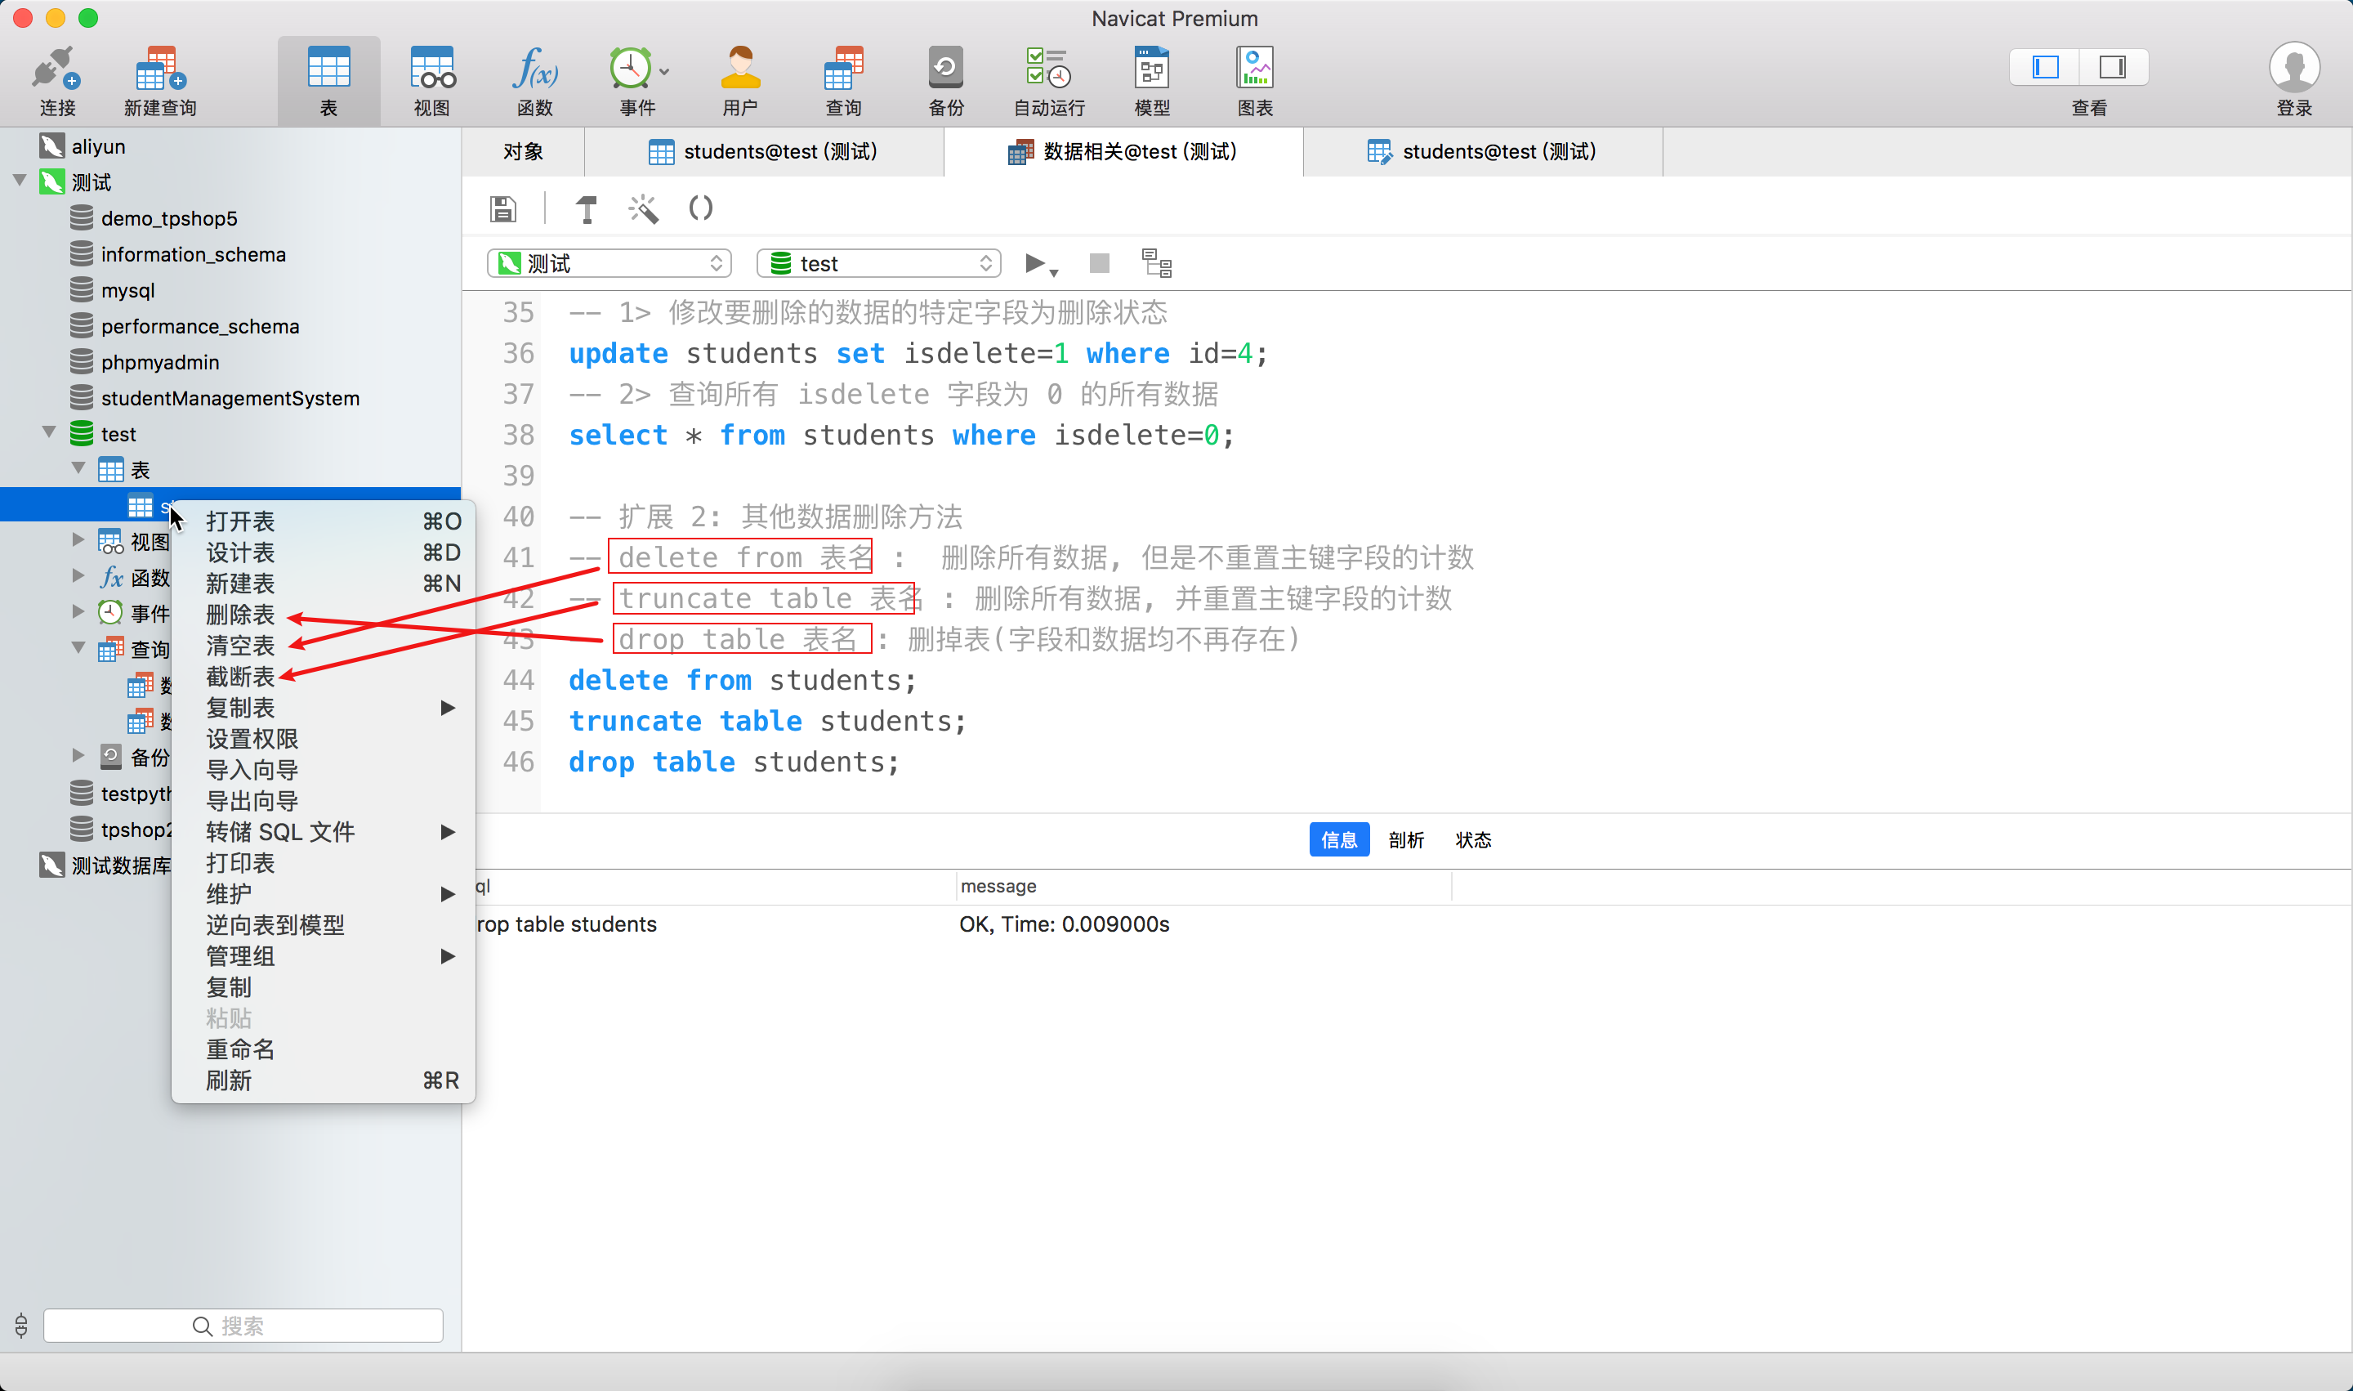Image resolution: width=2353 pixels, height=1391 pixels.
Task: Choose 截断表 from the context menu
Action: click(x=240, y=677)
